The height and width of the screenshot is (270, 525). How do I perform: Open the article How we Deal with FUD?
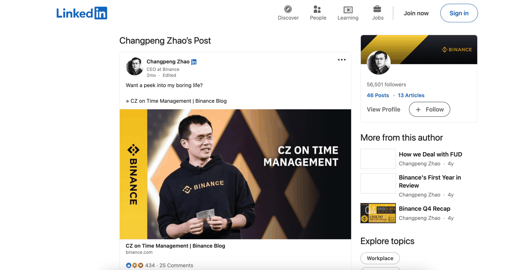(x=430, y=154)
